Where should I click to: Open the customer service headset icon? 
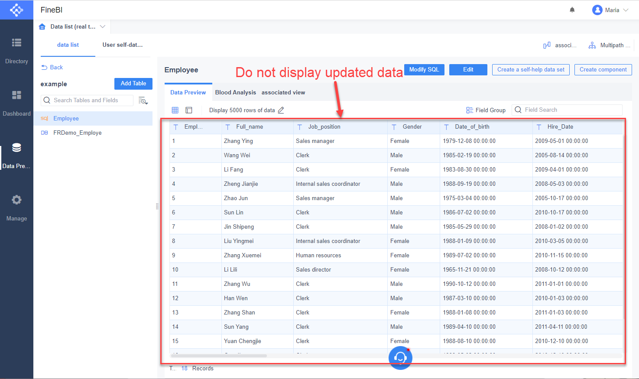tap(400, 358)
